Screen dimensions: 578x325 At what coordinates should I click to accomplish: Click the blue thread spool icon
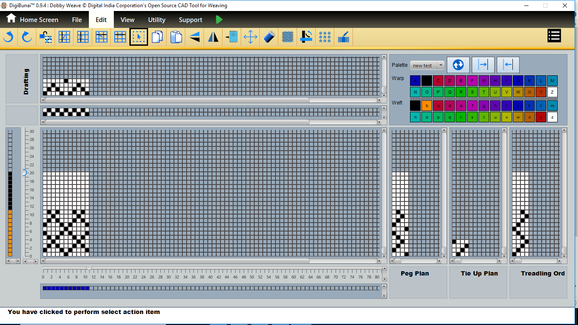269,37
